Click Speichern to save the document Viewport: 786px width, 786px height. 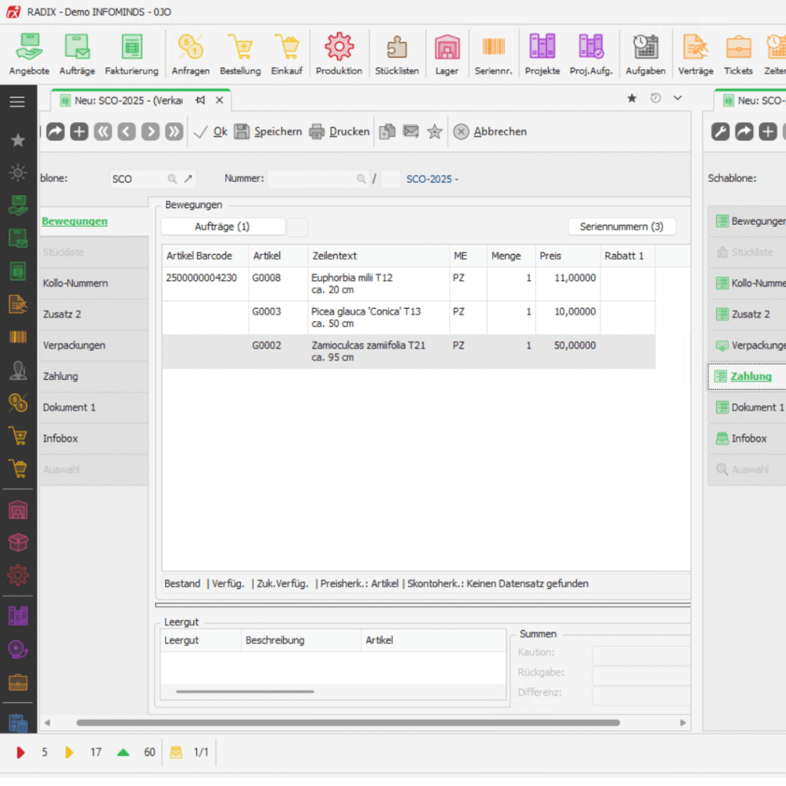(268, 132)
